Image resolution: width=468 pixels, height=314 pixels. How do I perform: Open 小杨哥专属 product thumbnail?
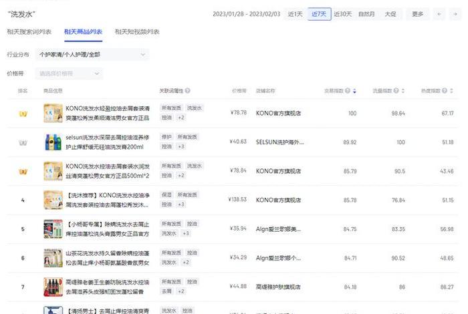(53, 229)
